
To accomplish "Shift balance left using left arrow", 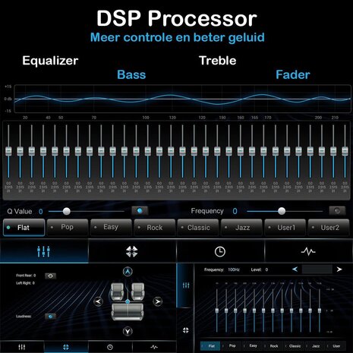I will point(98,301).
